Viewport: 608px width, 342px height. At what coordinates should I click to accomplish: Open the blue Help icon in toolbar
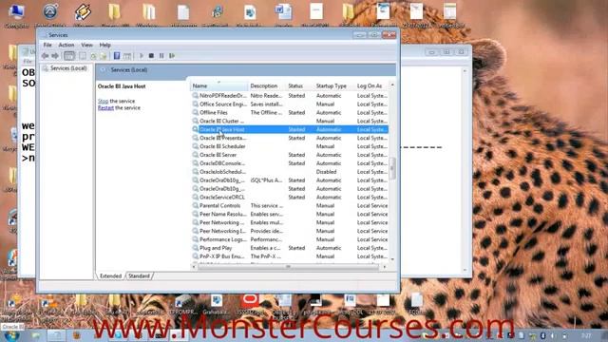point(117,56)
